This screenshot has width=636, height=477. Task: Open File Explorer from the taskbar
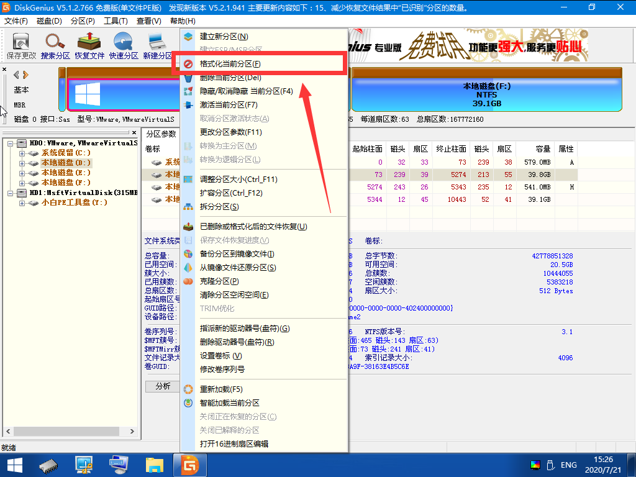[154, 464]
